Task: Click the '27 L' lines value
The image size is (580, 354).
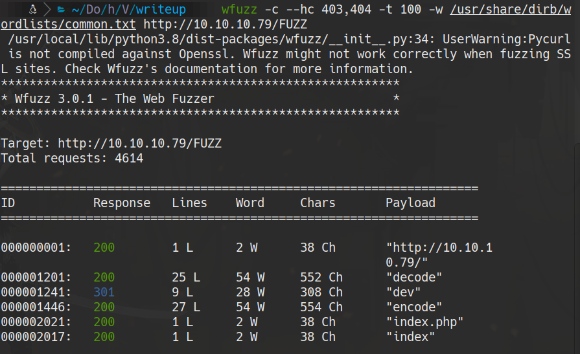Action: 186,307
